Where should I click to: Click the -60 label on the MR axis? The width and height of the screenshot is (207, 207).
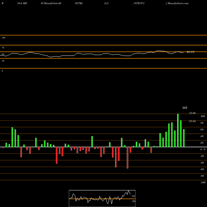point(202,169)
